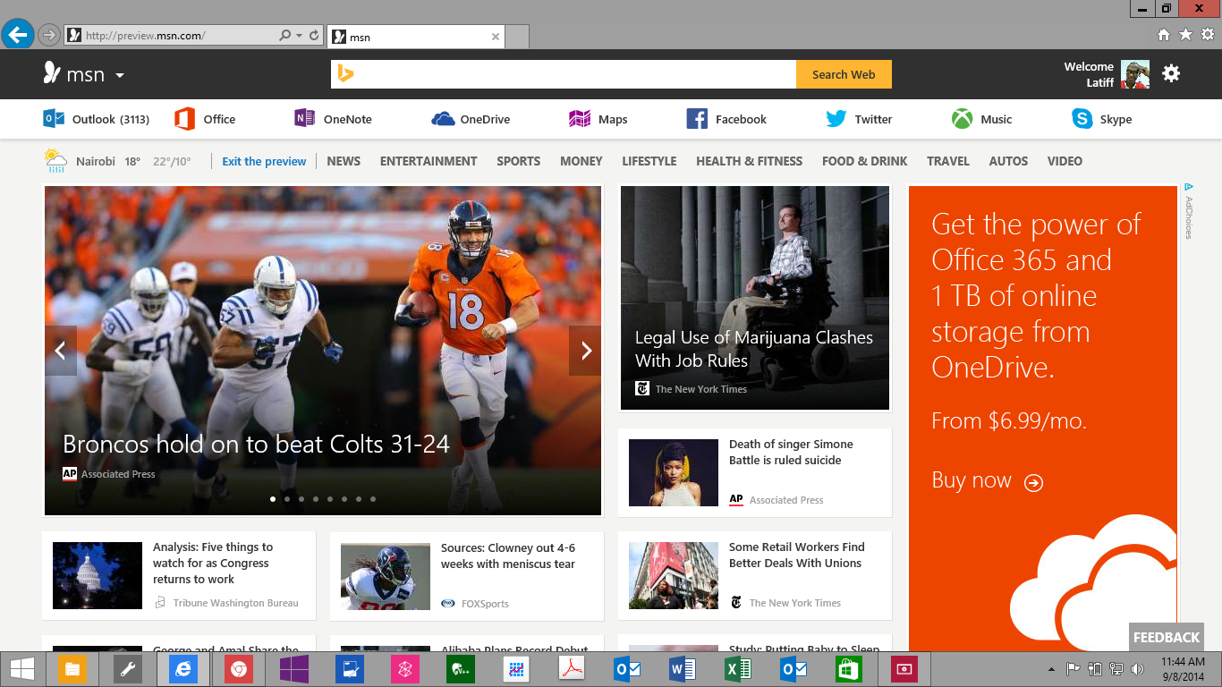Go to the HEALTH & FITNESS section
Screen dimensions: 1222x687
750,161
